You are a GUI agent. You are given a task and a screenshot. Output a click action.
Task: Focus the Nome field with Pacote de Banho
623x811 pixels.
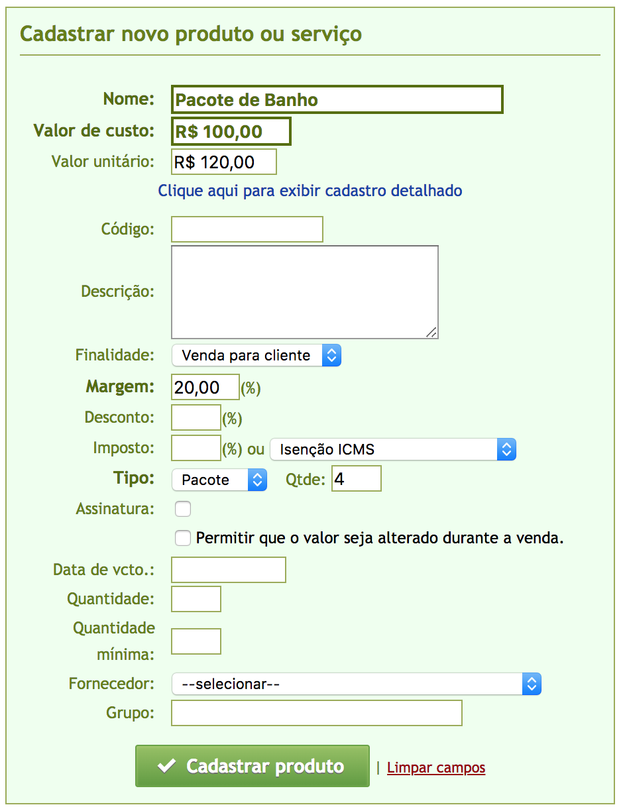[x=337, y=99]
